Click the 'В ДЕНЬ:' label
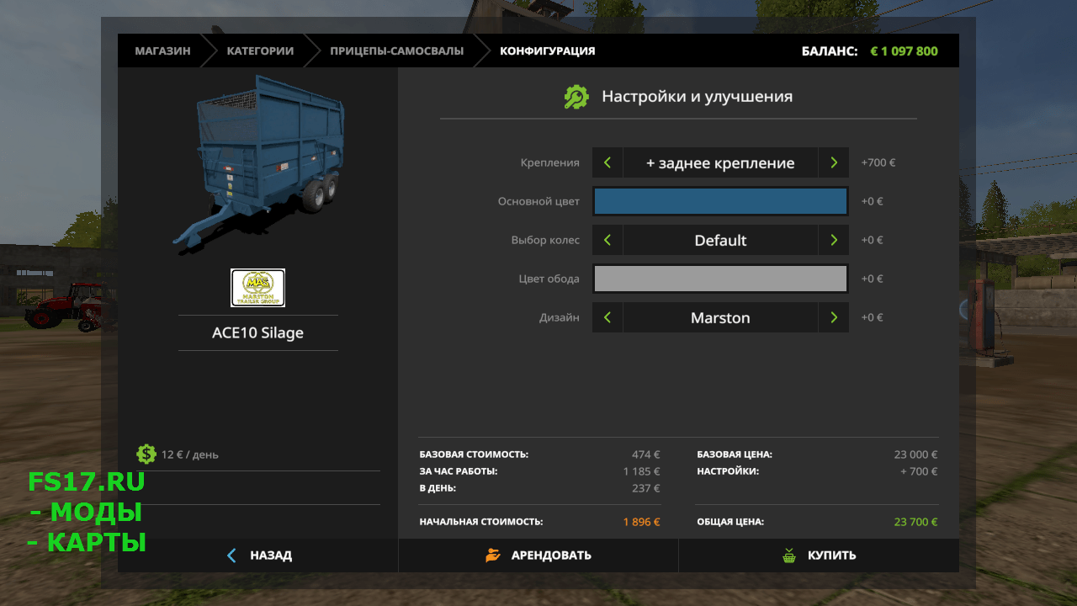The width and height of the screenshot is (1077, 606). (x=438, y=488)
